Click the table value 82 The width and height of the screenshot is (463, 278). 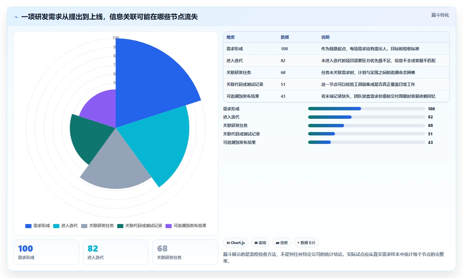pos(283,61)
